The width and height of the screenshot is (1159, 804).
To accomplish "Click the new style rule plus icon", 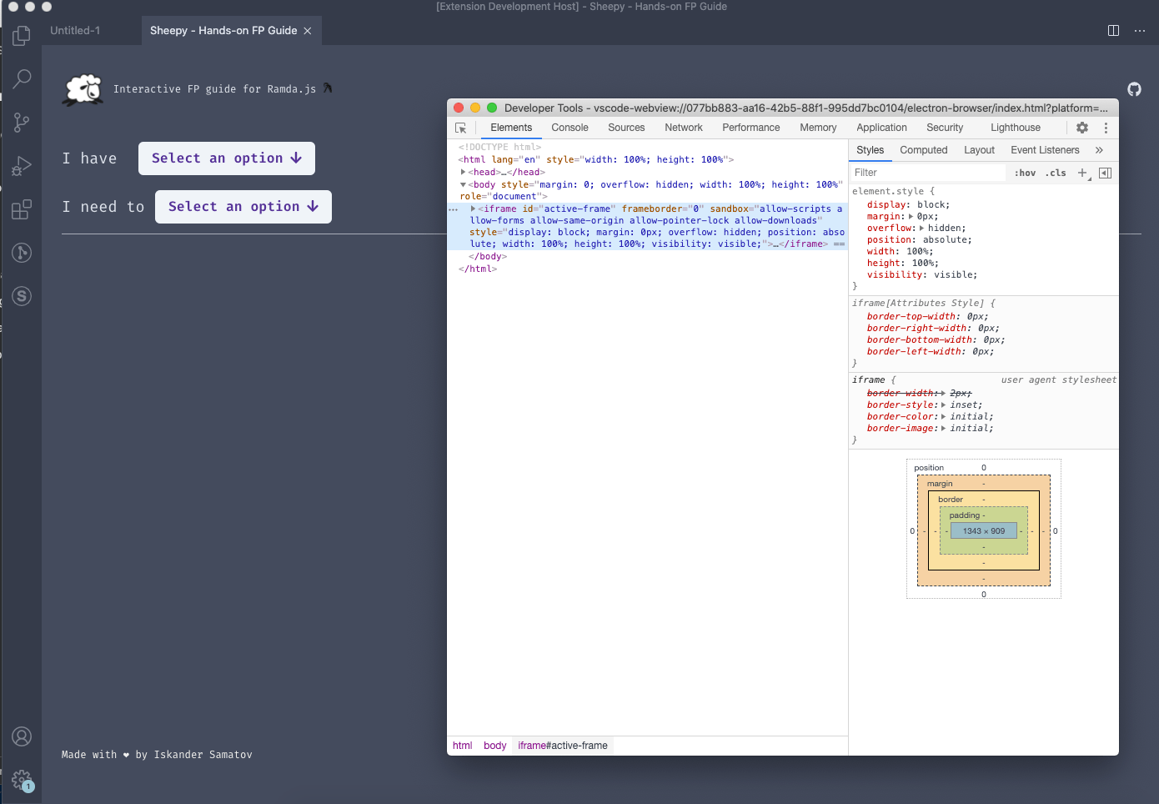I will 1083,173.
